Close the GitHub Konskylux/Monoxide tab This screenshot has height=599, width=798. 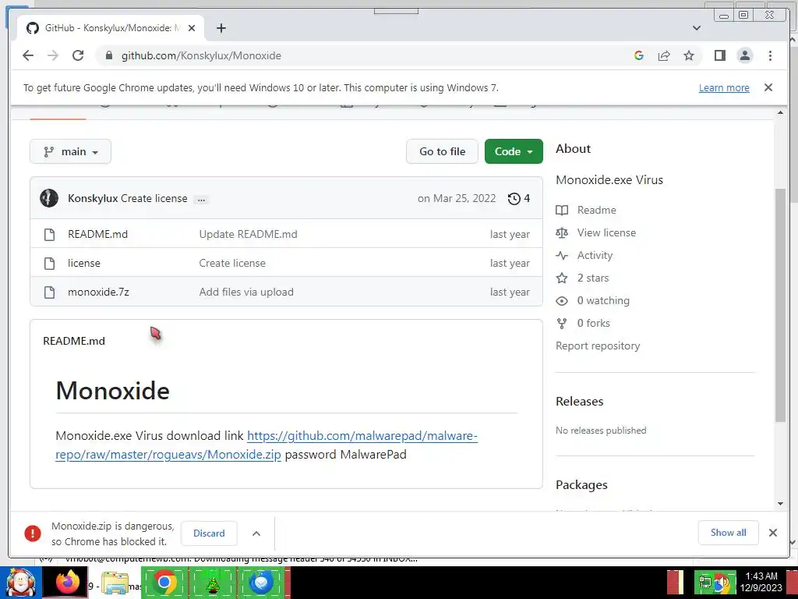click(192, 28)
